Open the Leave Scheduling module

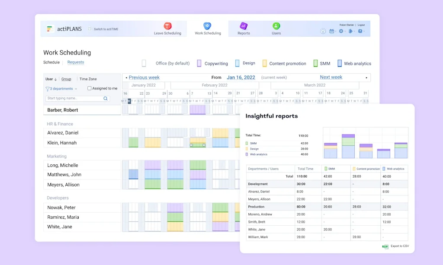(x=169, y=28)
